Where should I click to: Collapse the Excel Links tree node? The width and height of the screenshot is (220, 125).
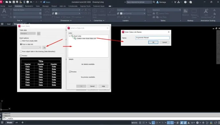tap(70, 36)
